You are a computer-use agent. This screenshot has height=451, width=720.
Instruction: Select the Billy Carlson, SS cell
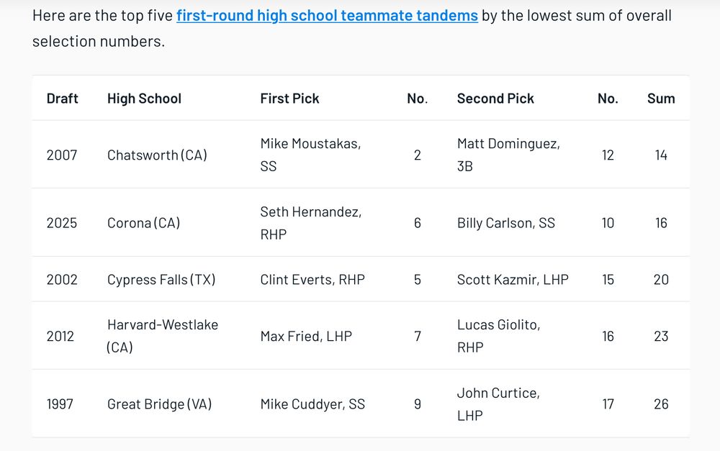[506, 223]
